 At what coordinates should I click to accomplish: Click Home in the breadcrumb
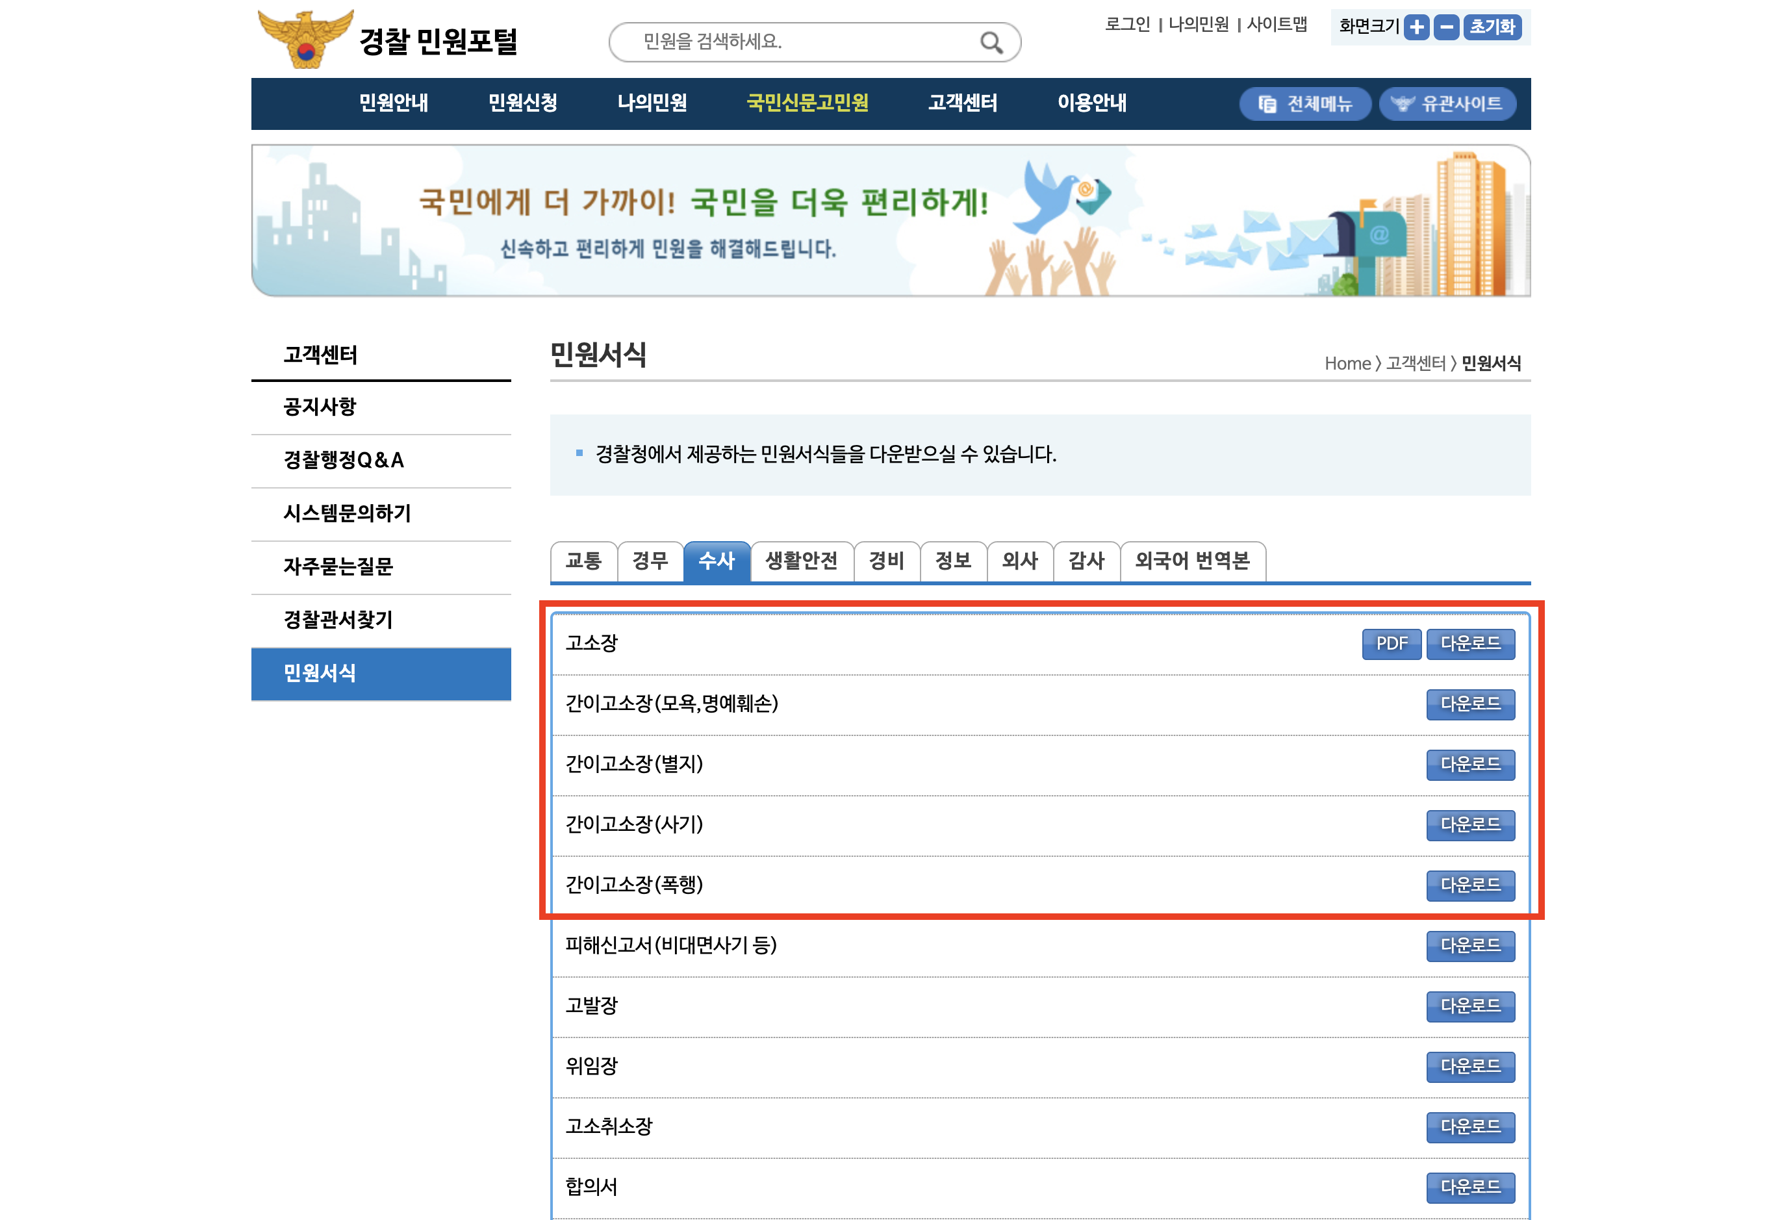point(1347,364)
